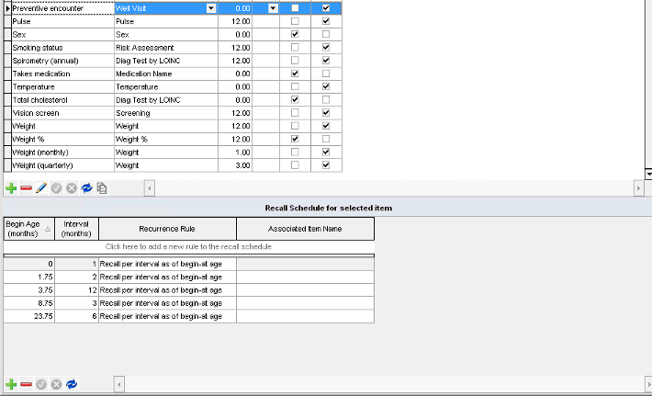Refresh the recall schedule list
Screen dimensions: 652x396
[x=72, y=384]
